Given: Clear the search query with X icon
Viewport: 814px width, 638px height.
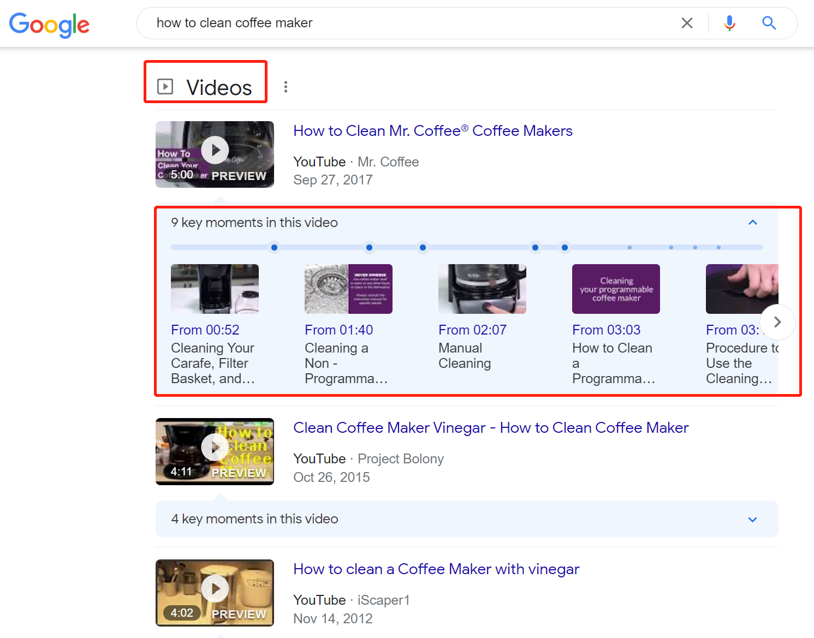Looking at the screenshot, I should 687,23.
